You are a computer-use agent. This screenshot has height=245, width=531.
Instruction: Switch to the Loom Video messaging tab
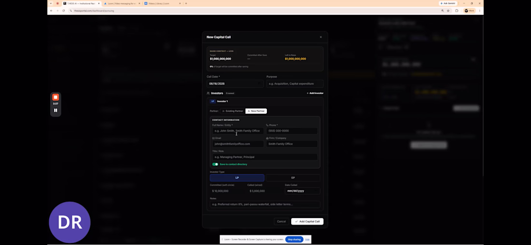(x=121, y=3)
